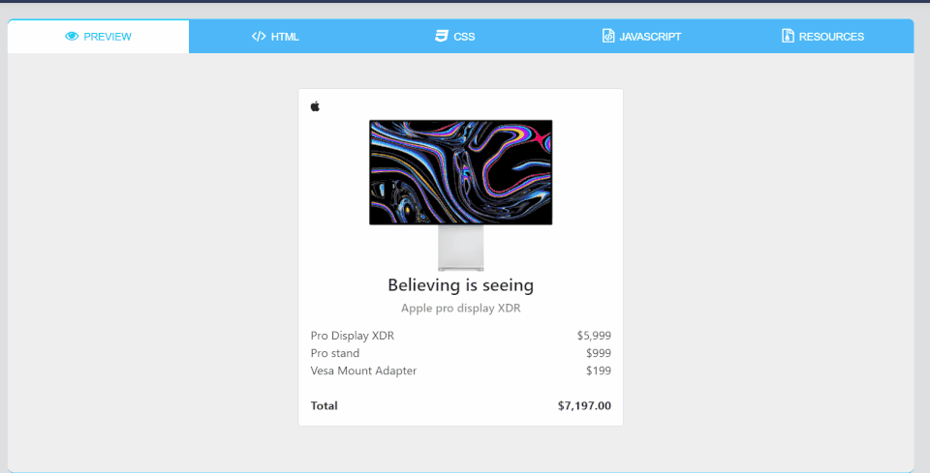930x473 pixels.
Task: Return to the Preview tab
Action: 107,37
